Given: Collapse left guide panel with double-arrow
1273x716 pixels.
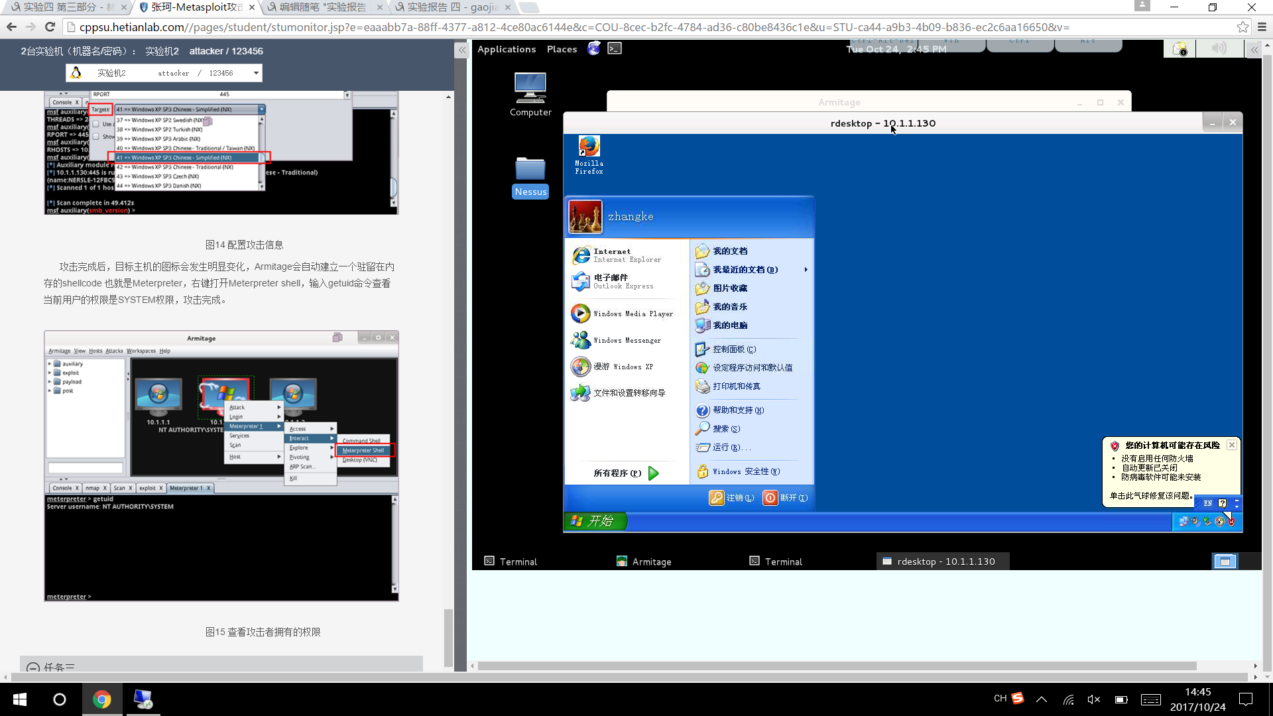Looking at the screenshot, I should (x=461, y=50).
